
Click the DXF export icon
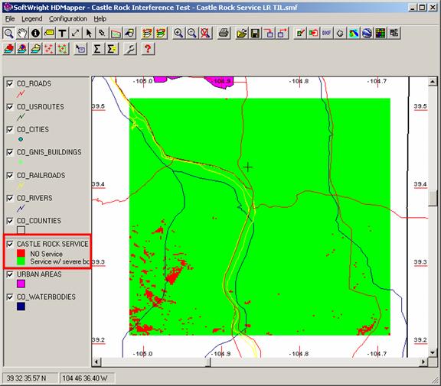326,33
